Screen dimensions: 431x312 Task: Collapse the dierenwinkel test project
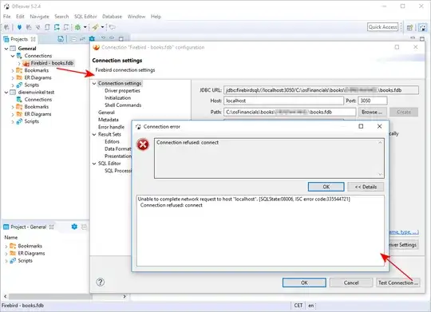[6, 93]
